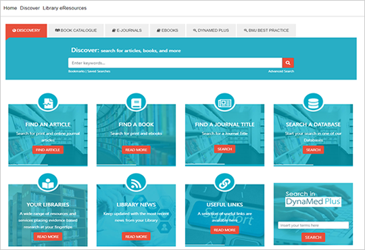Click the Search a Database stack icon
The width and height of the screenshot is (365, 250).
[x=314, y=103]
